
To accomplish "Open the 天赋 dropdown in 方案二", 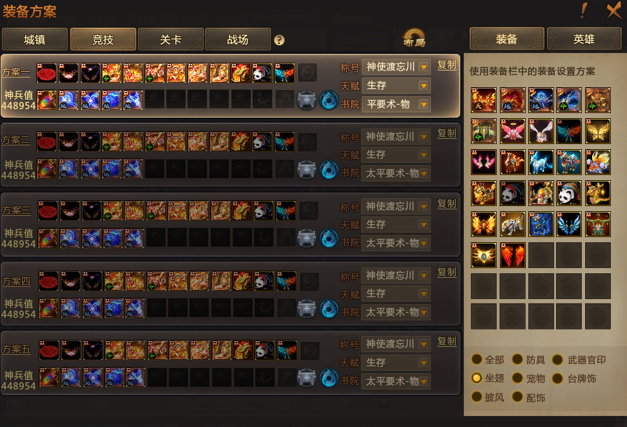I will tap(396, 154).
